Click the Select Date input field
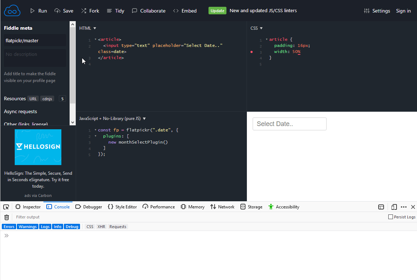The height and width of the screenshot is (280, 417). (x=289, y=124)
